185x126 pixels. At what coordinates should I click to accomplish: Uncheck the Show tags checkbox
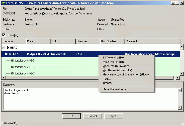pyautogui.click(x=4, y=35)
